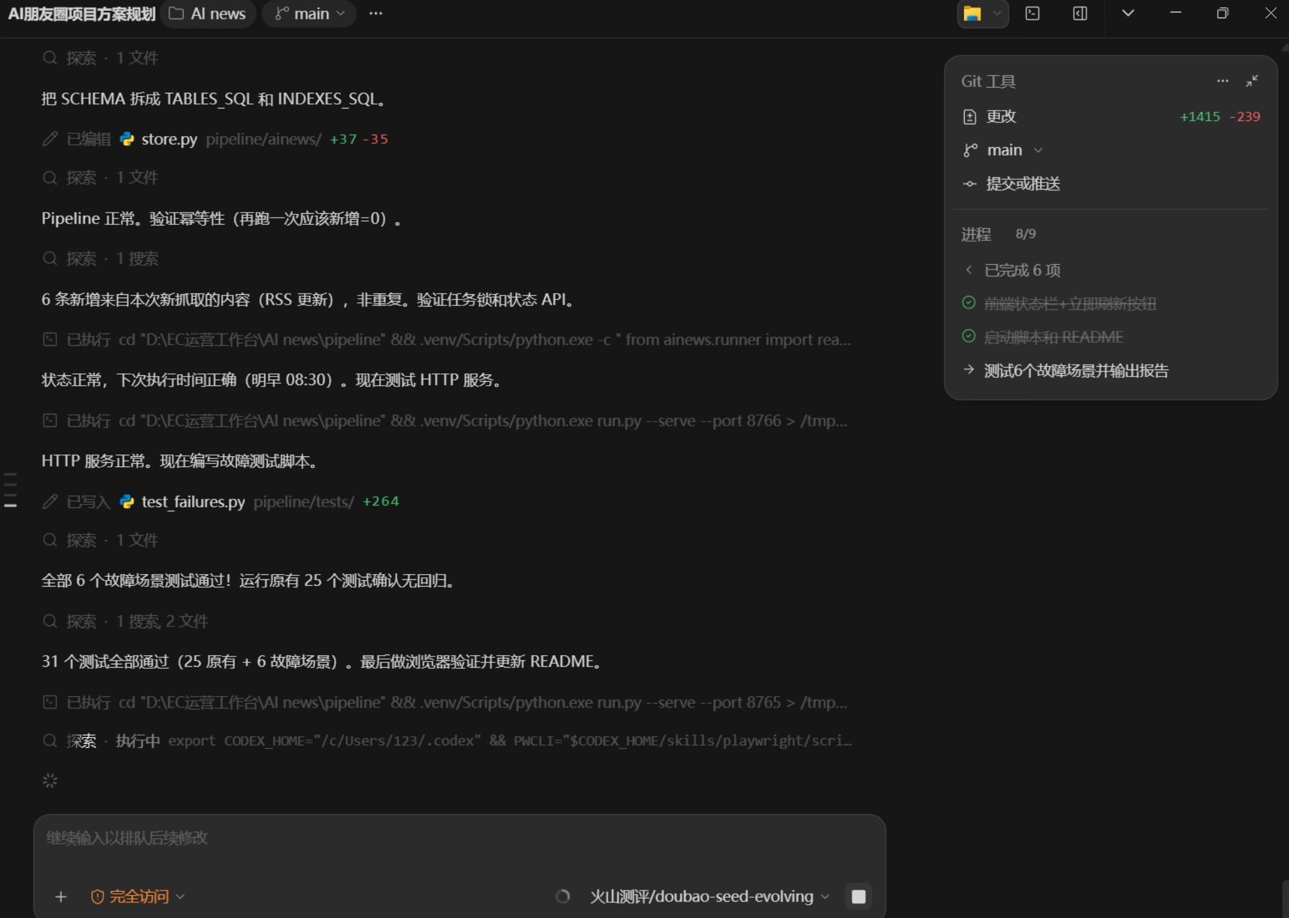Focus the 继续输入以排队后续修改 input box
The width and height of the screenshot is (1289, 918).
[x=460, y=838]
